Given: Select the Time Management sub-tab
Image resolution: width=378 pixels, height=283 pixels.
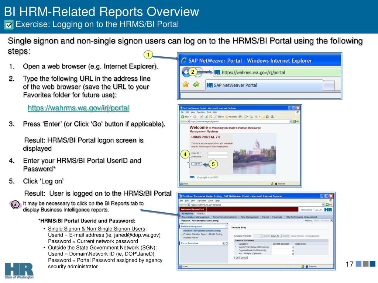Looking at the screenshot, I should 250,217.
